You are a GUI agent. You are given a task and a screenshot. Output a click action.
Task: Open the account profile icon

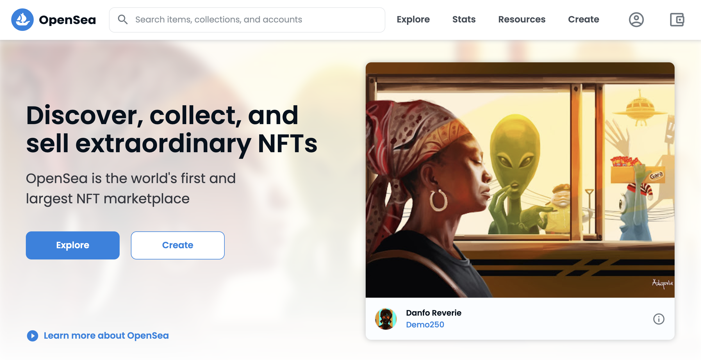pyautogui.click(x=636, y=20)
